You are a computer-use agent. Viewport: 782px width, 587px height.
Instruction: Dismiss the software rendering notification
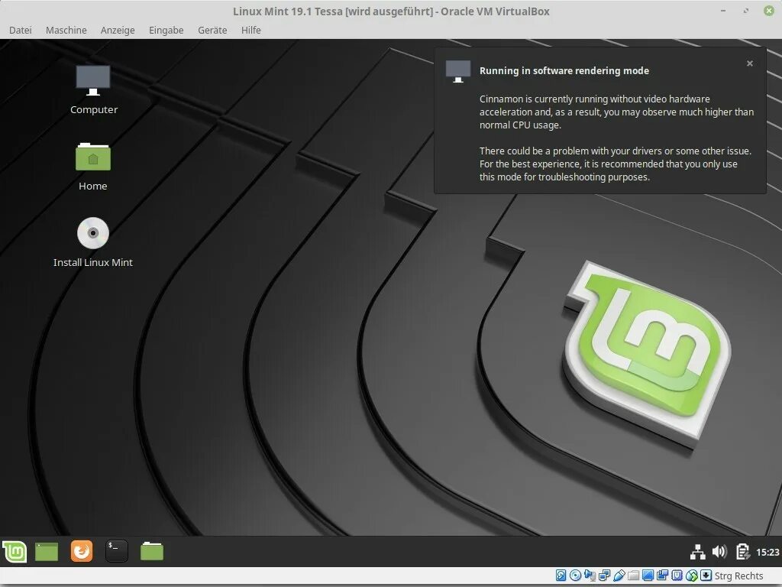tap(749, 63)
